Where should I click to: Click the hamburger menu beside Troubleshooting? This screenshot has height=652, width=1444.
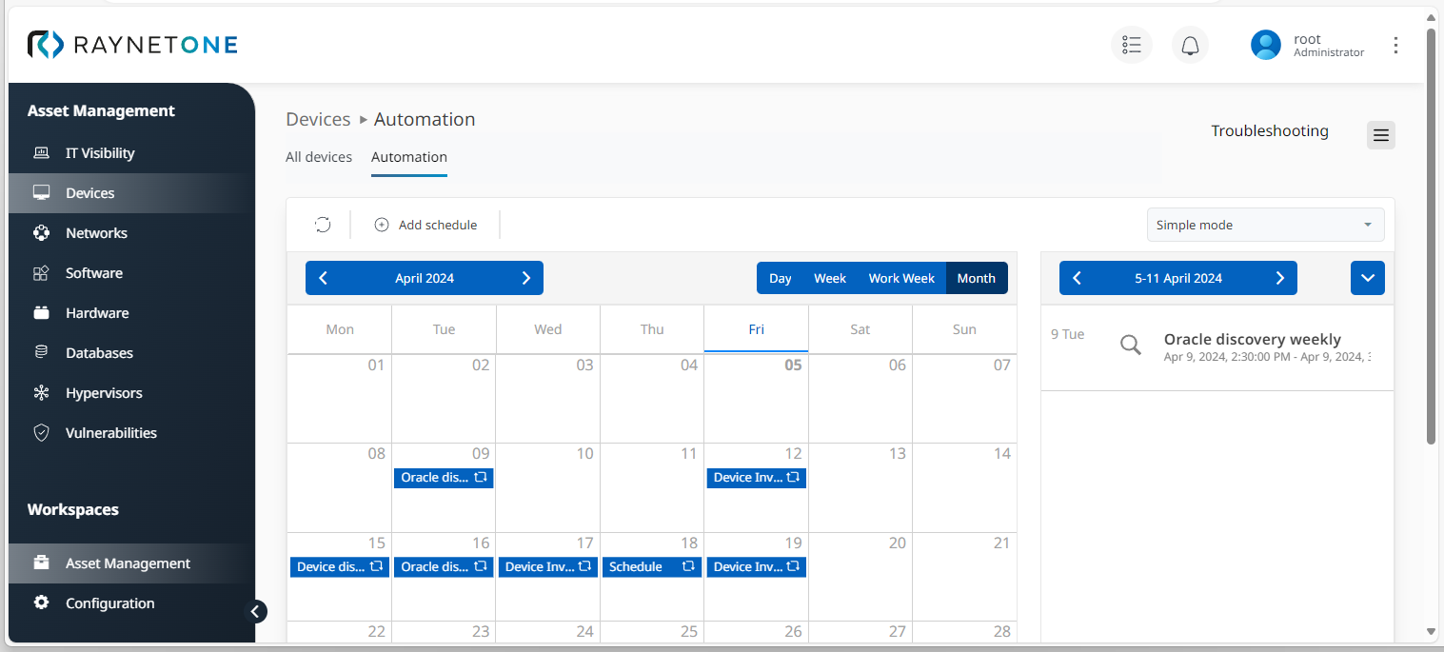tap(1381, 135)
